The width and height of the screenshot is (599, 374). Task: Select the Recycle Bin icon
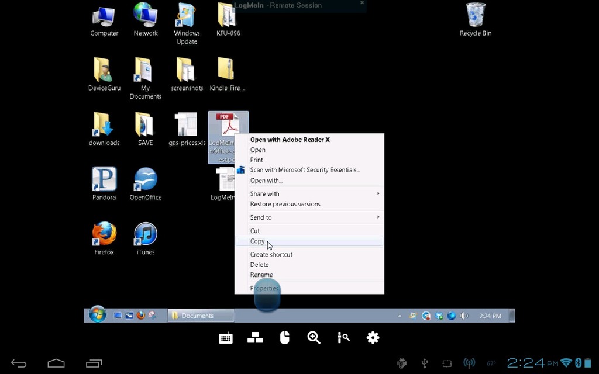point(476,20)
